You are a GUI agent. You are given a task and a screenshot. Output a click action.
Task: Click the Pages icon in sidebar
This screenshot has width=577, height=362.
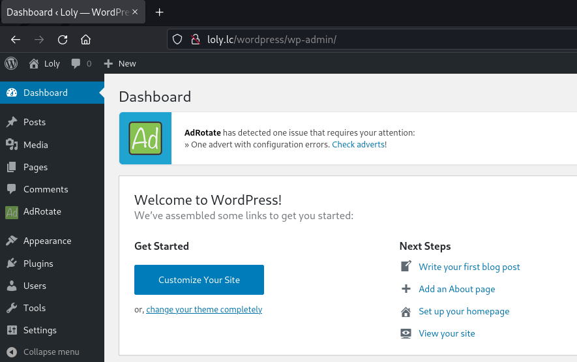pyautogui.click(x=12, y=167)
